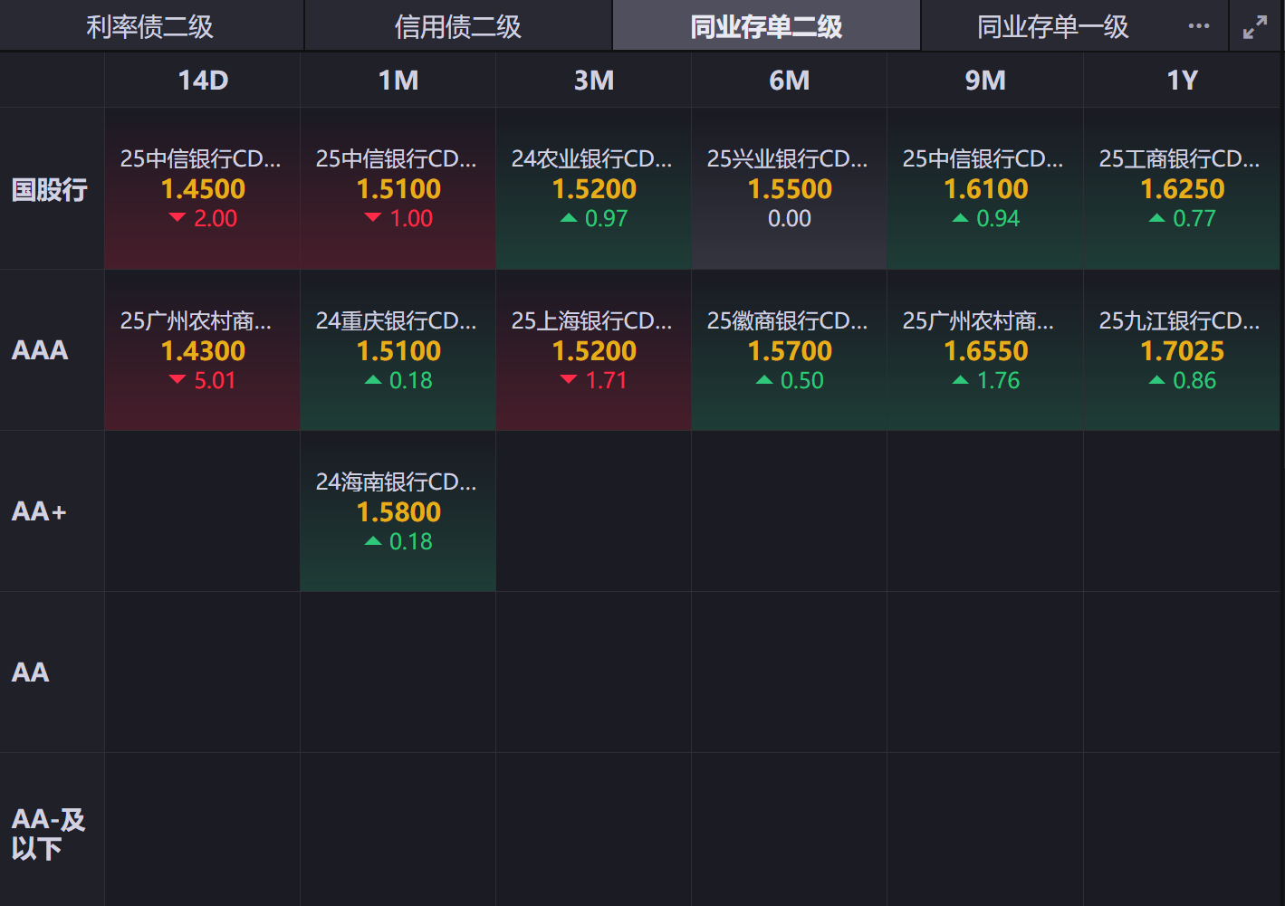This screenshot has height=906, width=1285.
Task: Open the 同业存单一级 tab
Action: point(1053,26)
